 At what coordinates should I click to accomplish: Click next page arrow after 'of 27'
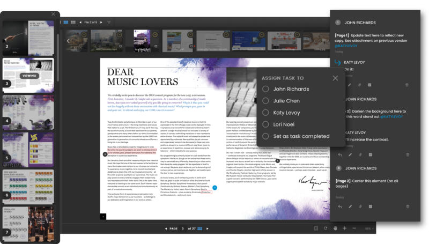pos(208,228)
